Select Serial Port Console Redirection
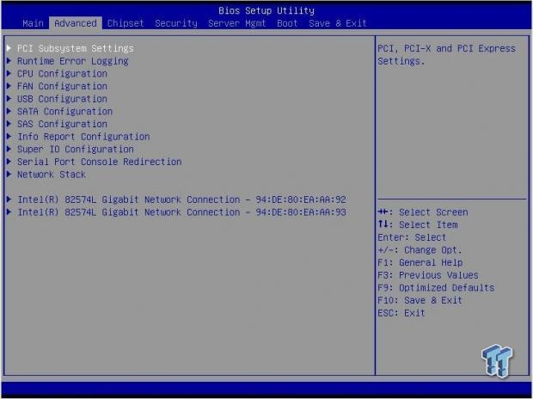This screenshot has width=533, height=399. tap(99, 162)
